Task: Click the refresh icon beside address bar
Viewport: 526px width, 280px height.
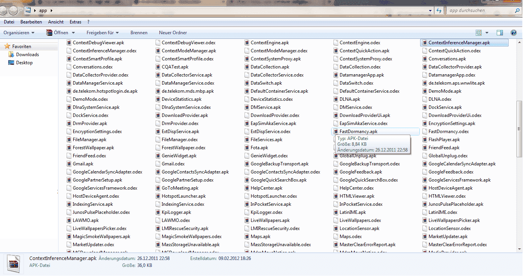Action: [439, 10]
